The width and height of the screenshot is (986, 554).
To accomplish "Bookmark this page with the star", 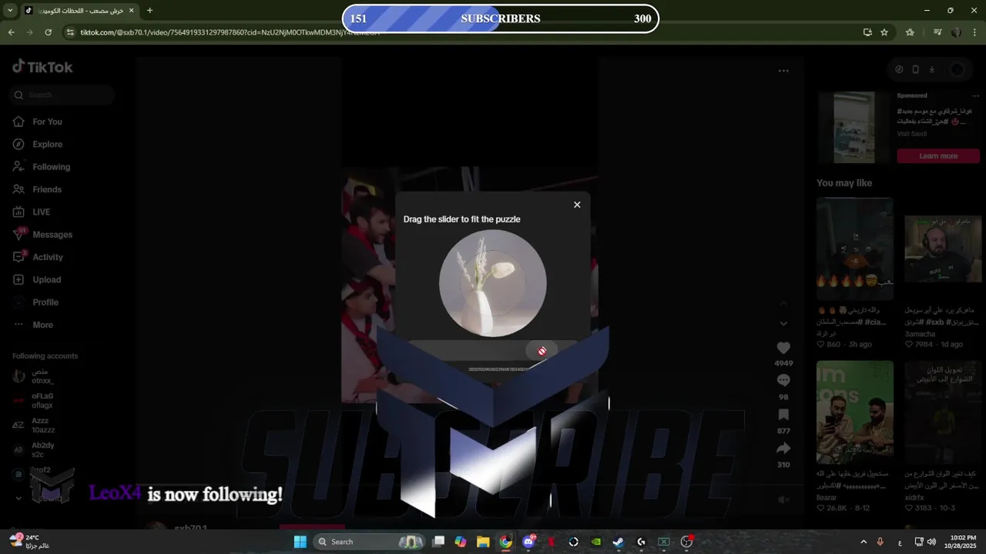I will tap(884, 32).
